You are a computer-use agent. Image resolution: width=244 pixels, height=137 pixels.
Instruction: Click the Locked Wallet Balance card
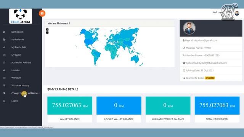[x=119, y=110]
